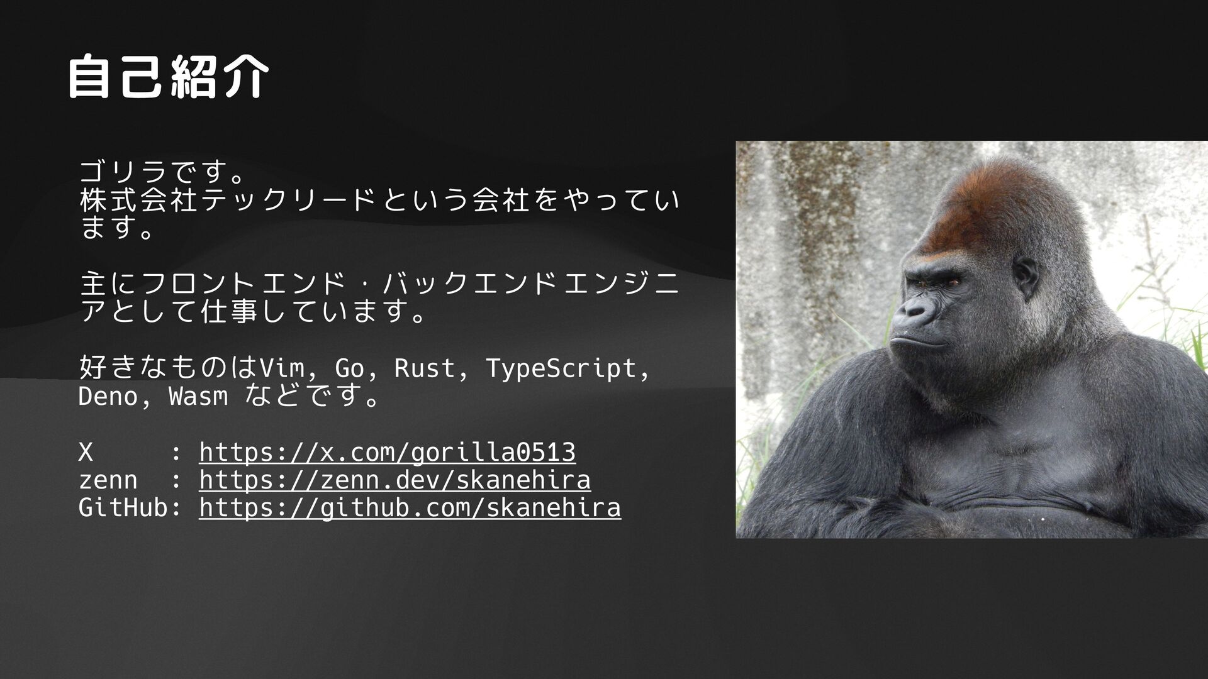Click the 好きなものは text
The image size is (1208, 679).
pos(169,368)
